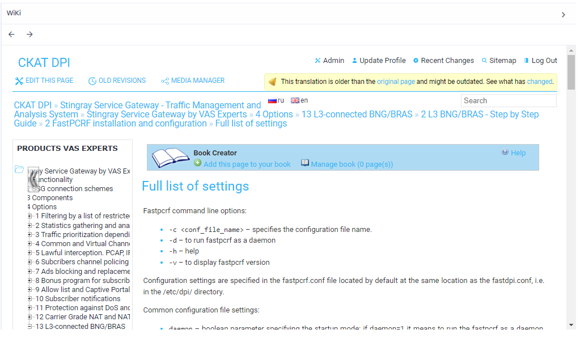Click the Book Creator help icon
This screenshot has width=580, height=338.
pos(505,153)
